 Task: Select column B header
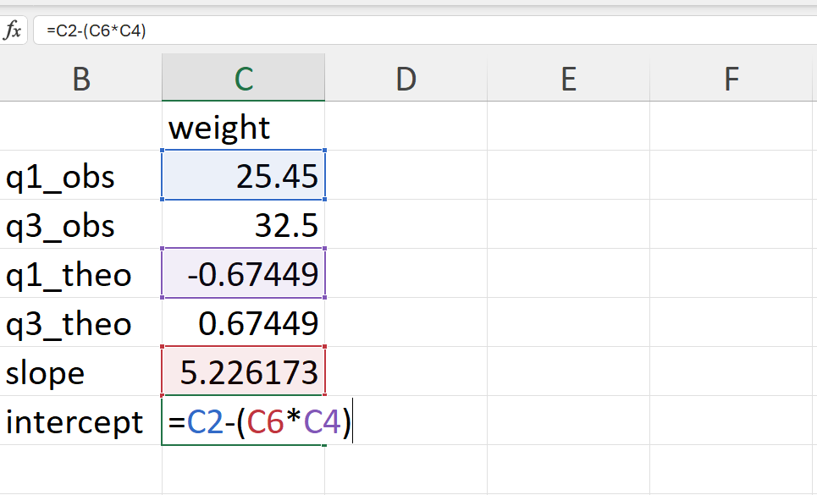click(80, 78)
